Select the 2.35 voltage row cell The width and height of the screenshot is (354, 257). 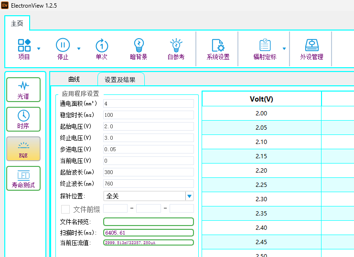[x=261, y=214]
